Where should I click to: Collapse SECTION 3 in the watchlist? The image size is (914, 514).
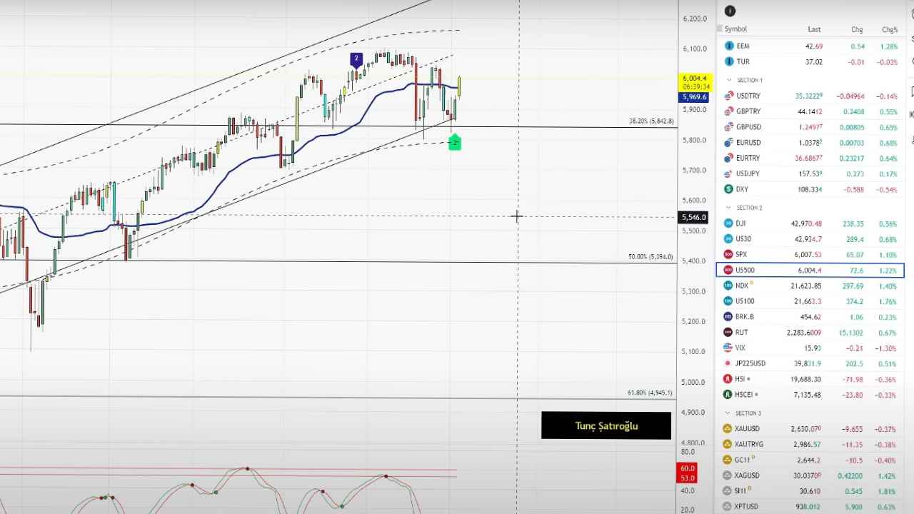729,413
